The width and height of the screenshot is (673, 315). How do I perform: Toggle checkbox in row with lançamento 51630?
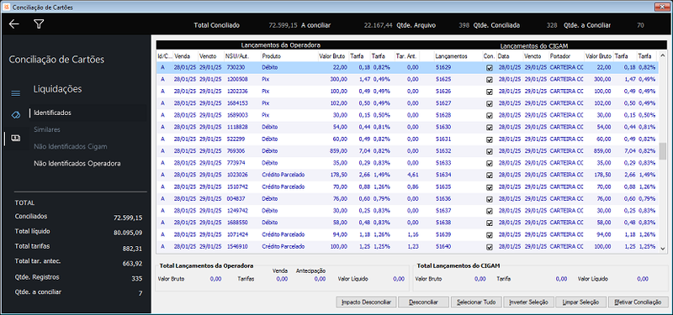point(490,128)
